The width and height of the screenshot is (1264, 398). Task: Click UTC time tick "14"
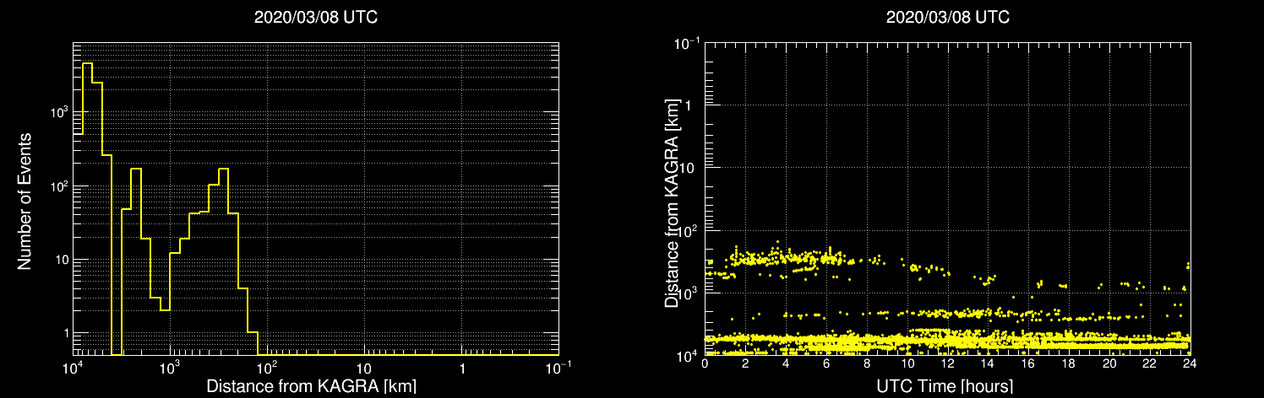point(988,363)
